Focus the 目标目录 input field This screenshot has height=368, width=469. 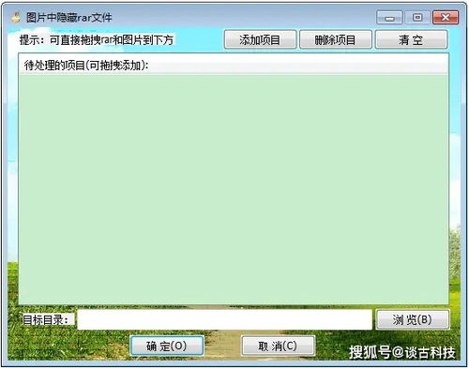tap(224, 319)
